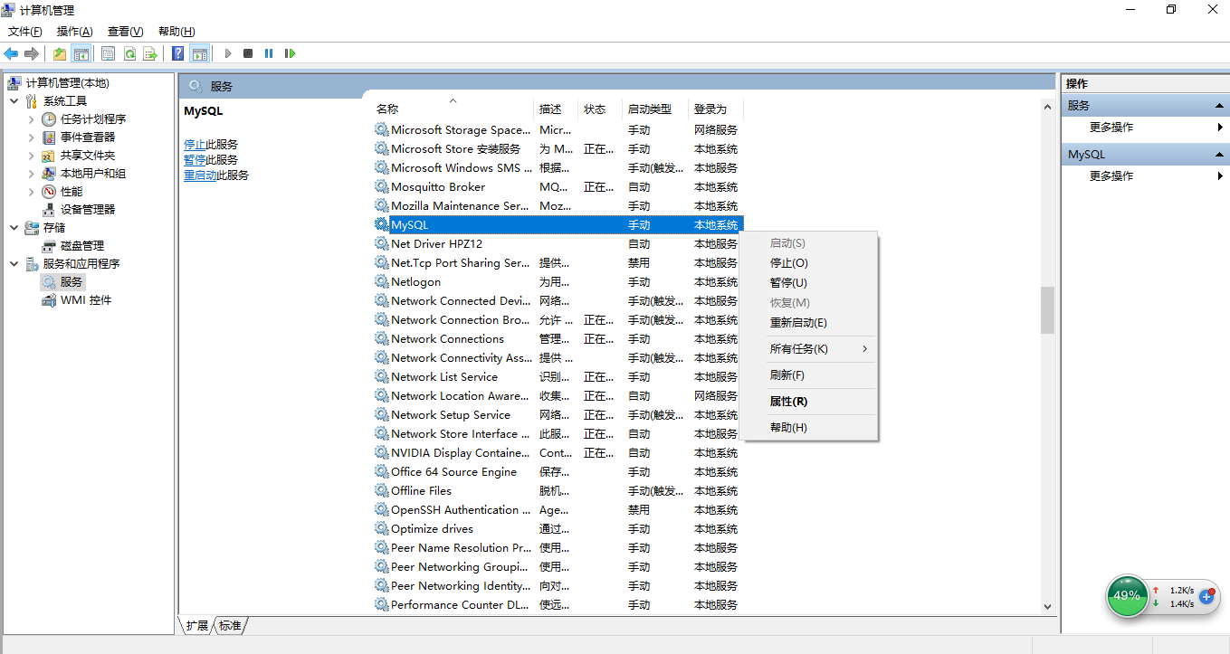This screenshot has width=1230, height=654.
Task: Open the blue Help question-mark icon
Action: [178, 53]
